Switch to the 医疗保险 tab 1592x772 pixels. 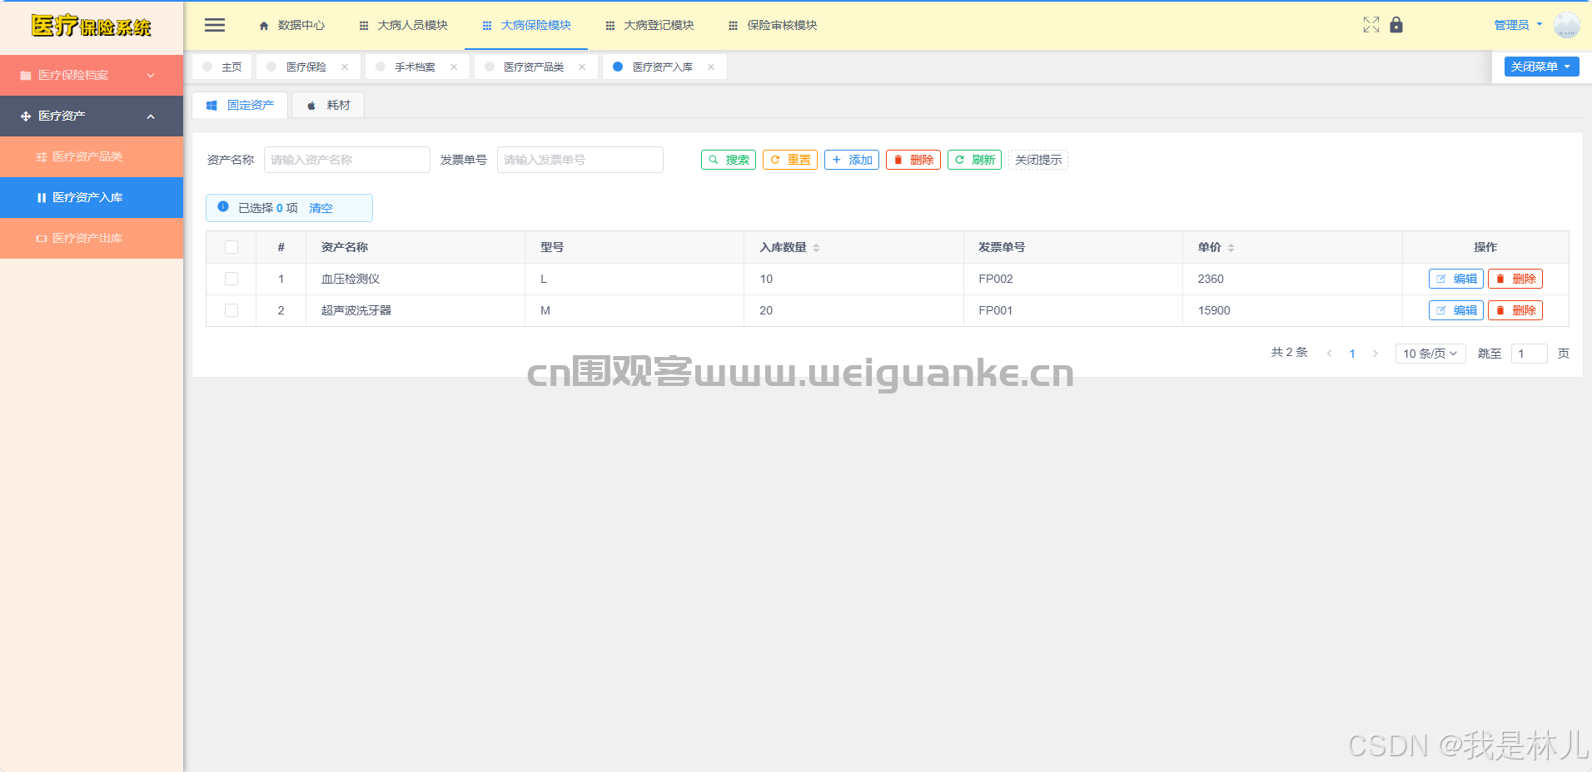(306, 67)
